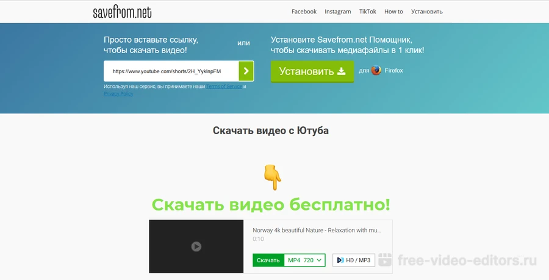Open Facebook in the top navigation

pyautogui.click(x=304, y=12)
